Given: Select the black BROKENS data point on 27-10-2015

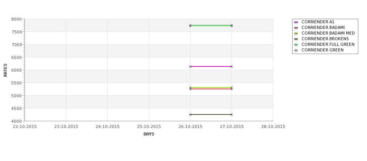Looking at the screenshot, I should pos(232,114).
